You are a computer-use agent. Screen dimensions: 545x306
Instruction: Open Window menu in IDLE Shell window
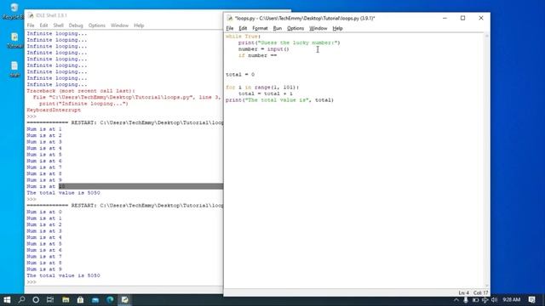click(x=119, y=25)
